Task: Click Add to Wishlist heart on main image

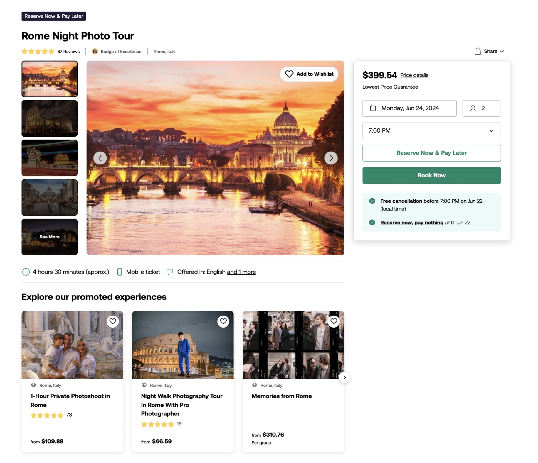Action: 289,74
